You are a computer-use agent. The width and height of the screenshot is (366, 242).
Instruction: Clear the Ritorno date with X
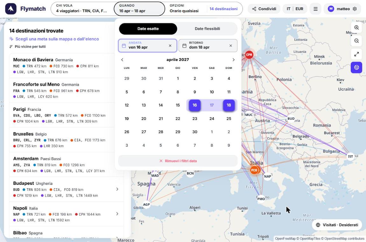(231, 46)
